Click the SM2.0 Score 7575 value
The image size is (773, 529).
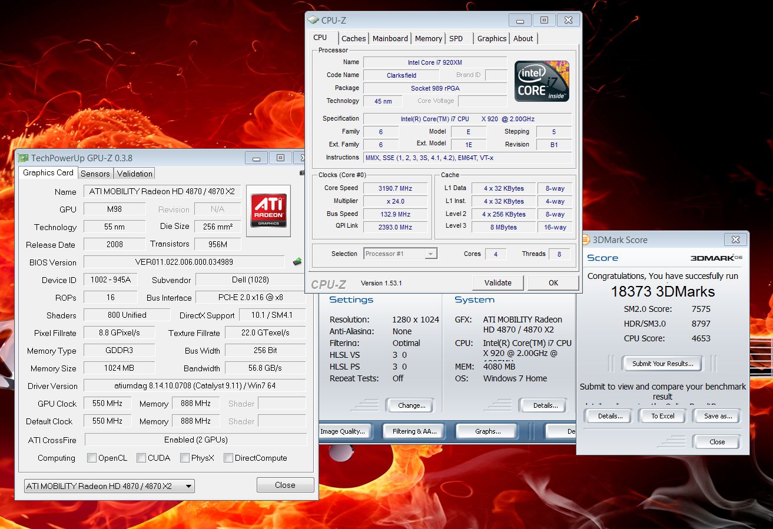[x=701, y=309]
